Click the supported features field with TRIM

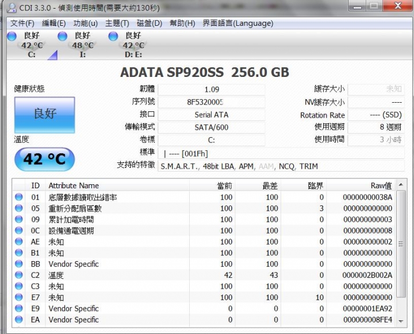point(281,166)
